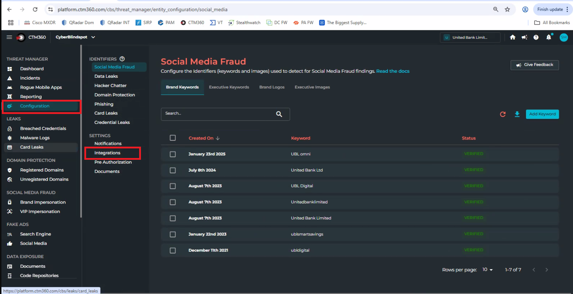Open the browser profile icon
Viewport: 573px width, 294px height.
(x=525, y=10)
